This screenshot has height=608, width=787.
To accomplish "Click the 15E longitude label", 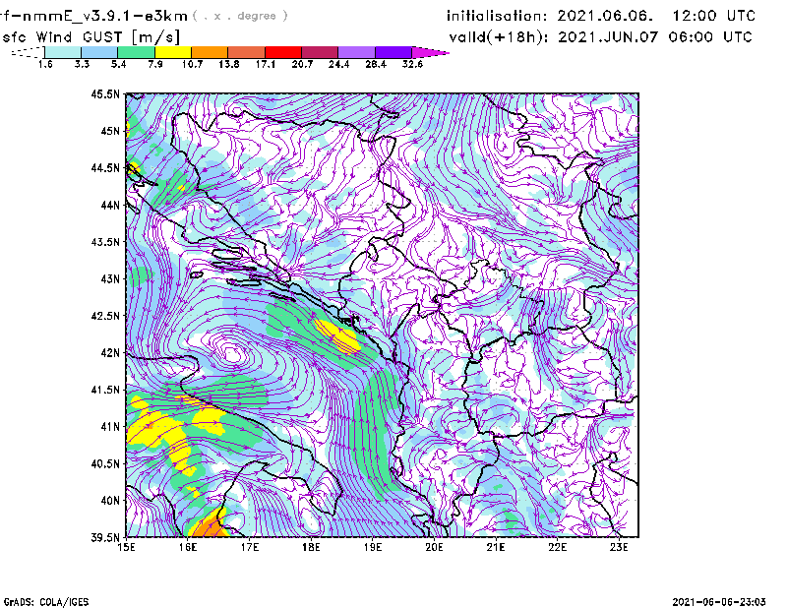I will point(126,547).
